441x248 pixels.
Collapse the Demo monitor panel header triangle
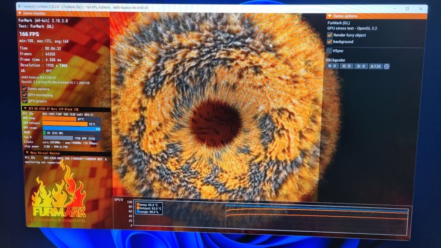pos(20,13)
